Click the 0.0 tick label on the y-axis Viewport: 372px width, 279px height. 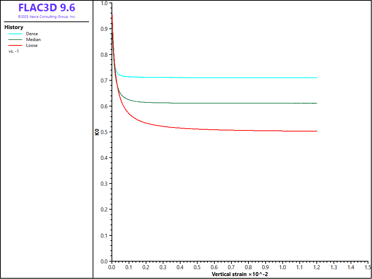(104, 261)
